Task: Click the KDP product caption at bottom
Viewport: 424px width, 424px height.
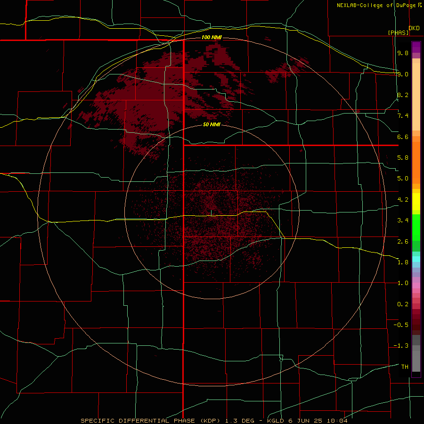Action: 214,421
